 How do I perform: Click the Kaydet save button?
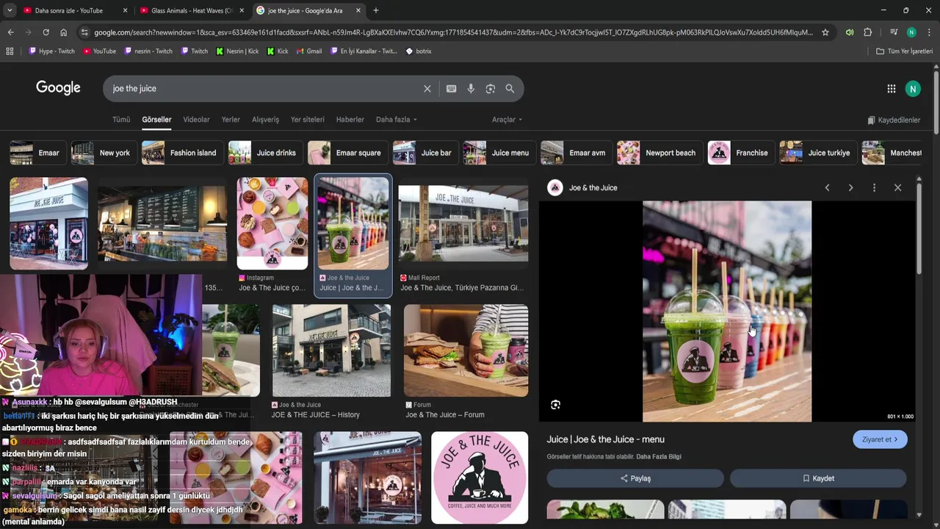click(818, 478)
